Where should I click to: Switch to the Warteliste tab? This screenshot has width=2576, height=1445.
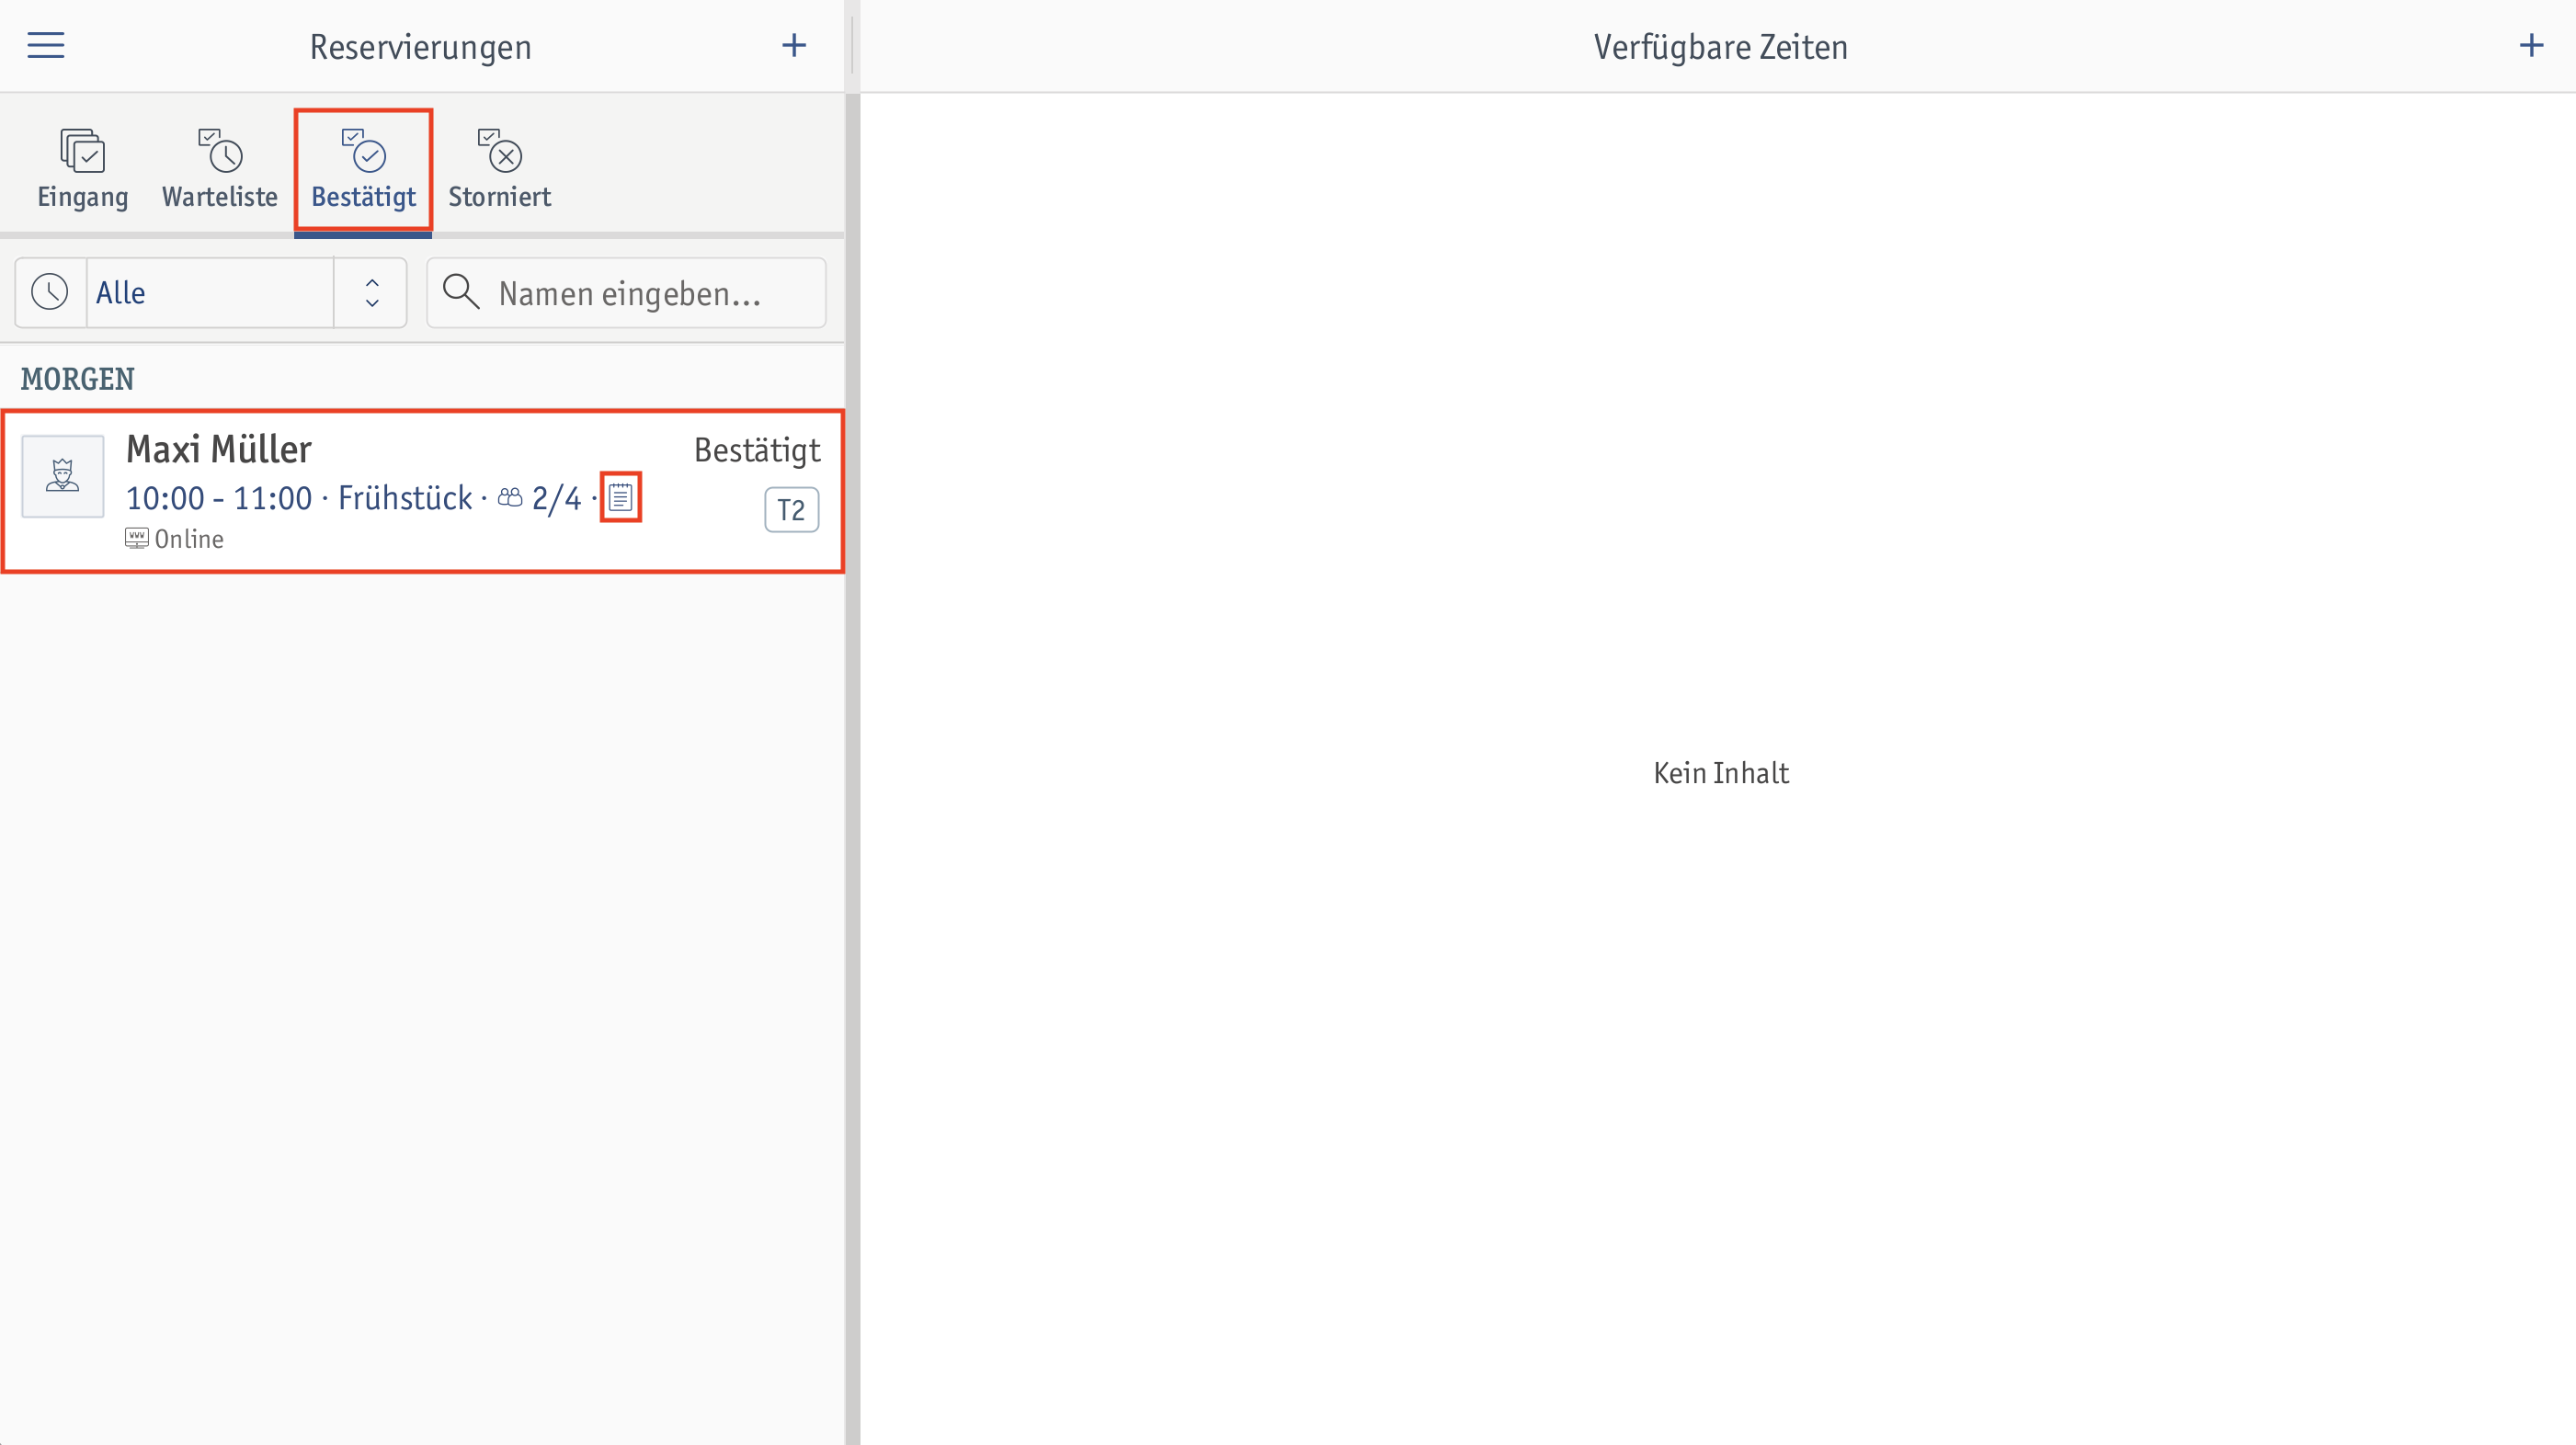220,169
